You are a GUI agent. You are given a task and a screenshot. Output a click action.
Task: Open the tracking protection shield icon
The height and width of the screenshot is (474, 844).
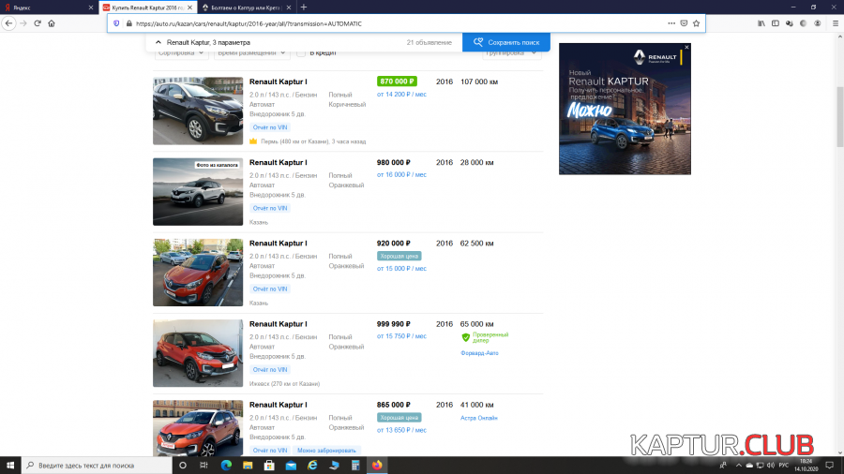[116, 23]
